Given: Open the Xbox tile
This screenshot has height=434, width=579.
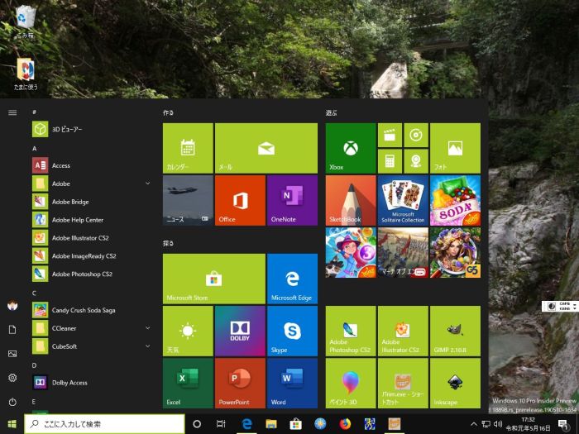Looking at the screenshot, I should pos(351,148).
